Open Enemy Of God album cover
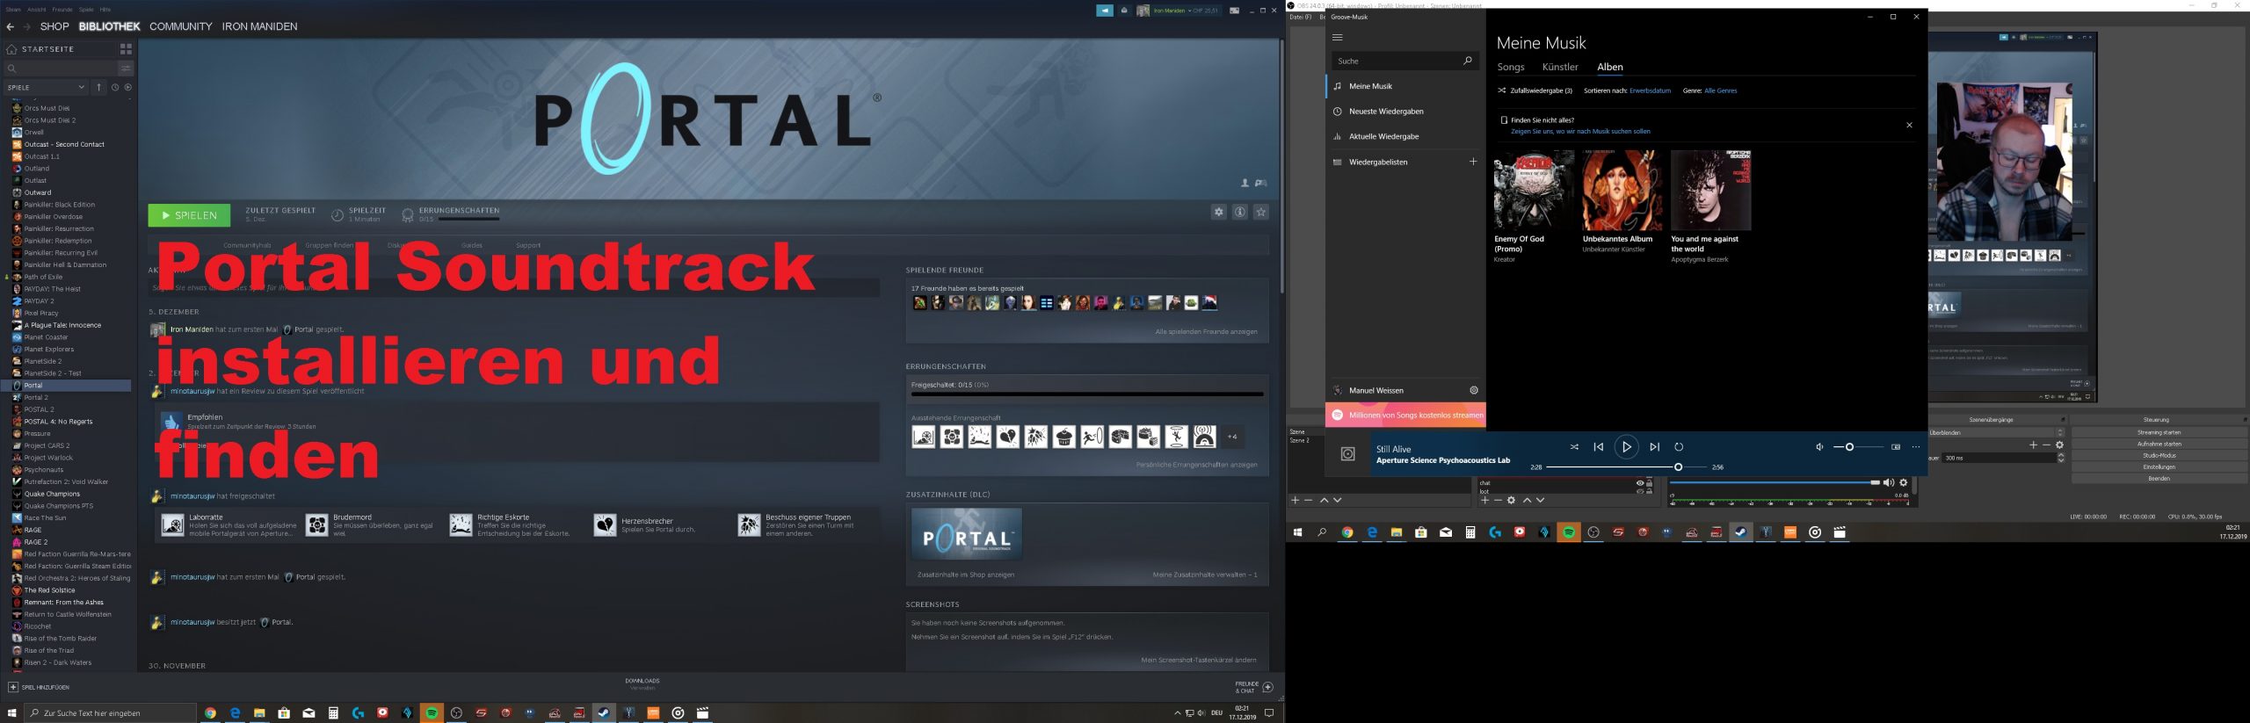The width and height of the screenshot is (2250, 723). (1534, 190)
